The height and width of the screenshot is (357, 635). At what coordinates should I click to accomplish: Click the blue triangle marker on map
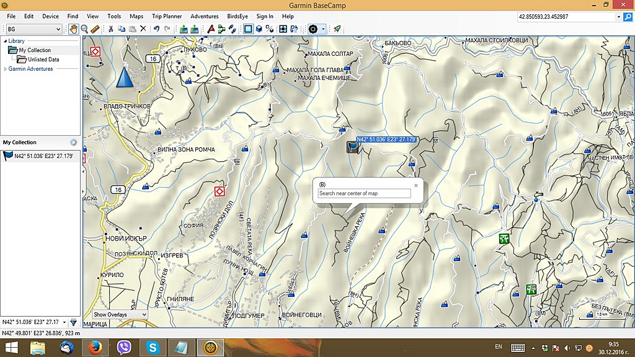pyautogui.click(x=124, y=77)
